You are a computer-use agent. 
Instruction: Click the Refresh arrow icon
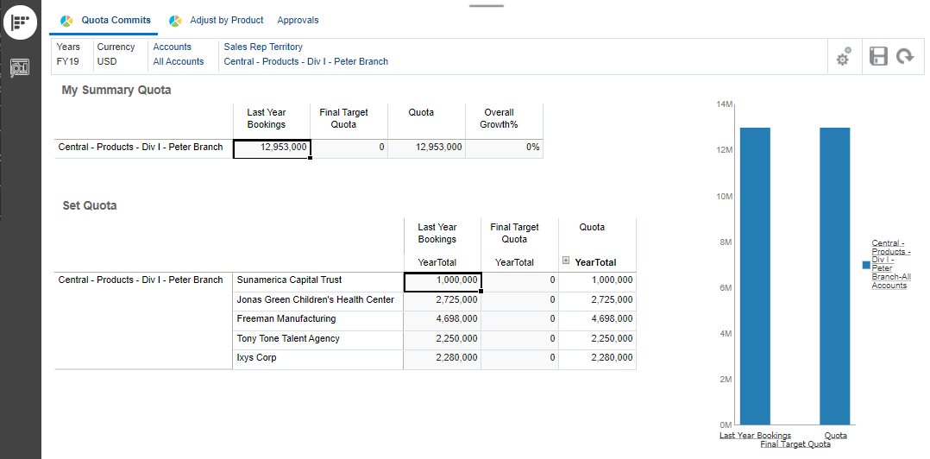905,57
